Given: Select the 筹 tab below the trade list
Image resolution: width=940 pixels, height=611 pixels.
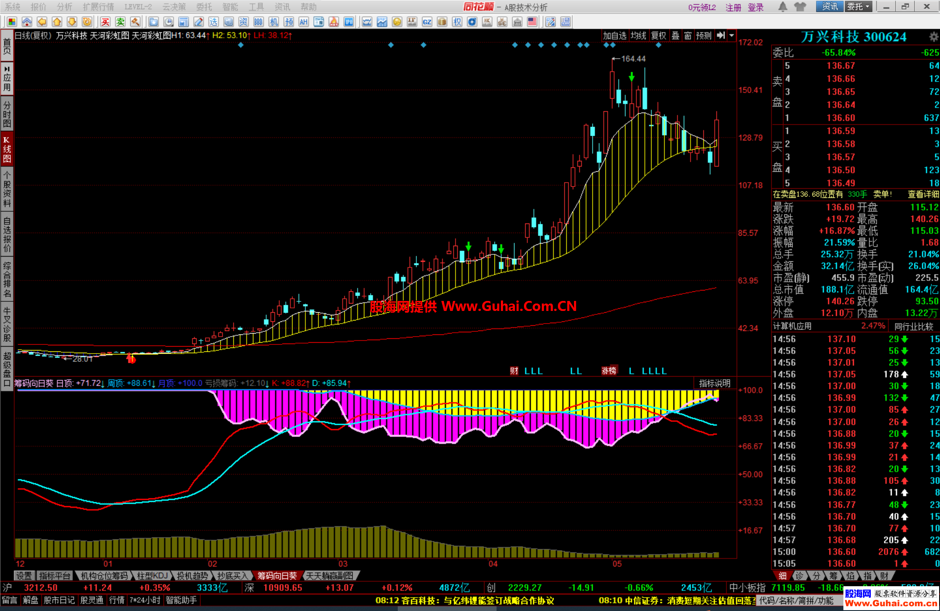Looking at the screenshot, I should pyautogui.click(x=833, y=576).
